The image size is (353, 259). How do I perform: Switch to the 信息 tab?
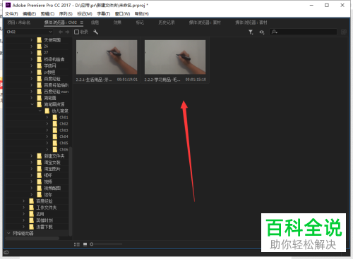(95, 23)
